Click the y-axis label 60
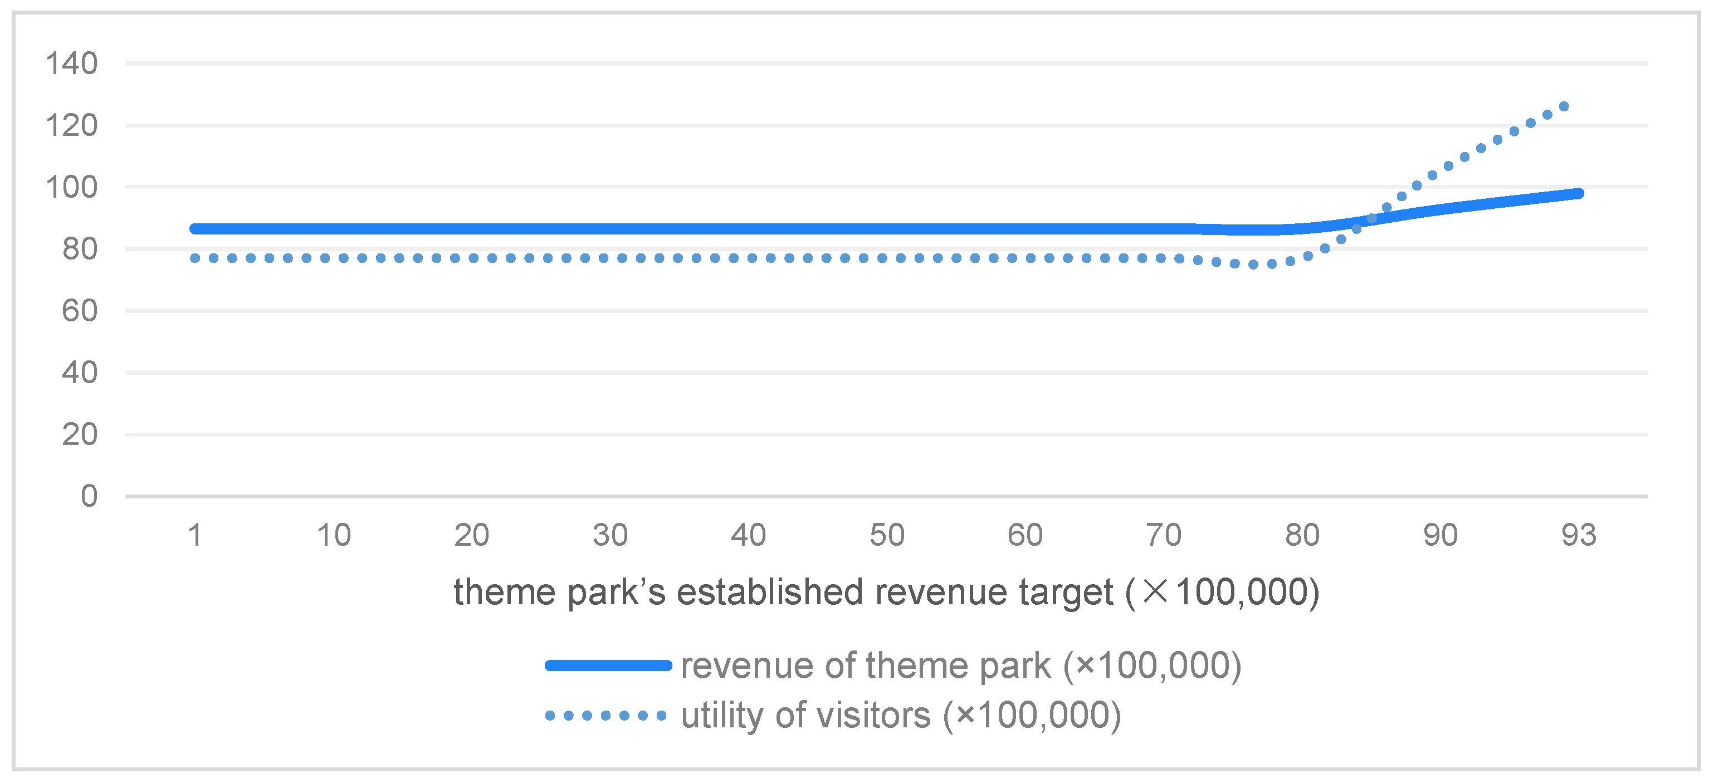Viewport: 1714px width, 783px height. click(x=79, y=311)
